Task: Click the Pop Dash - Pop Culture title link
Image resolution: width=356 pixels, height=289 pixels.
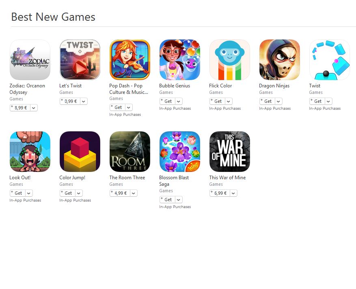Action: pos(129,89)
